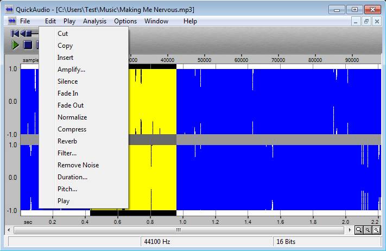The image size is (386, 251).
Task: Choose Fade Out from the Edit menu
Action: pyautogui.click(x=71, y=105)
